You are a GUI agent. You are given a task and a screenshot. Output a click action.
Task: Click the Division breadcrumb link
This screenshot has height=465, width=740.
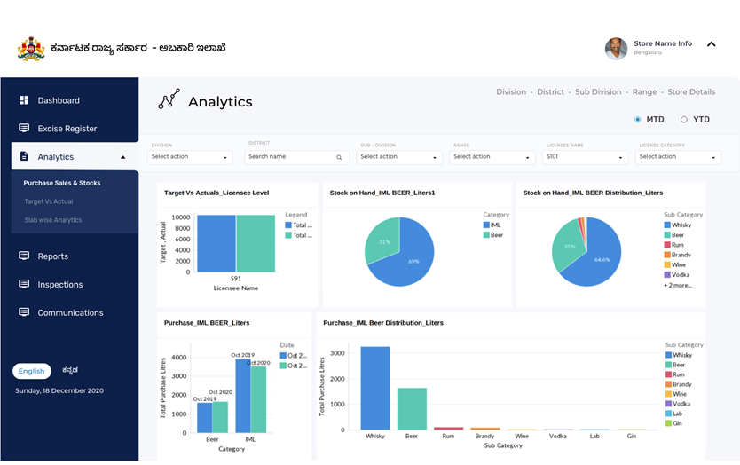[511, 92]
